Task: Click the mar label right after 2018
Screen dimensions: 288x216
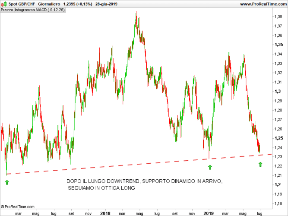Action: pyautogui.click(x=122, y=213)
